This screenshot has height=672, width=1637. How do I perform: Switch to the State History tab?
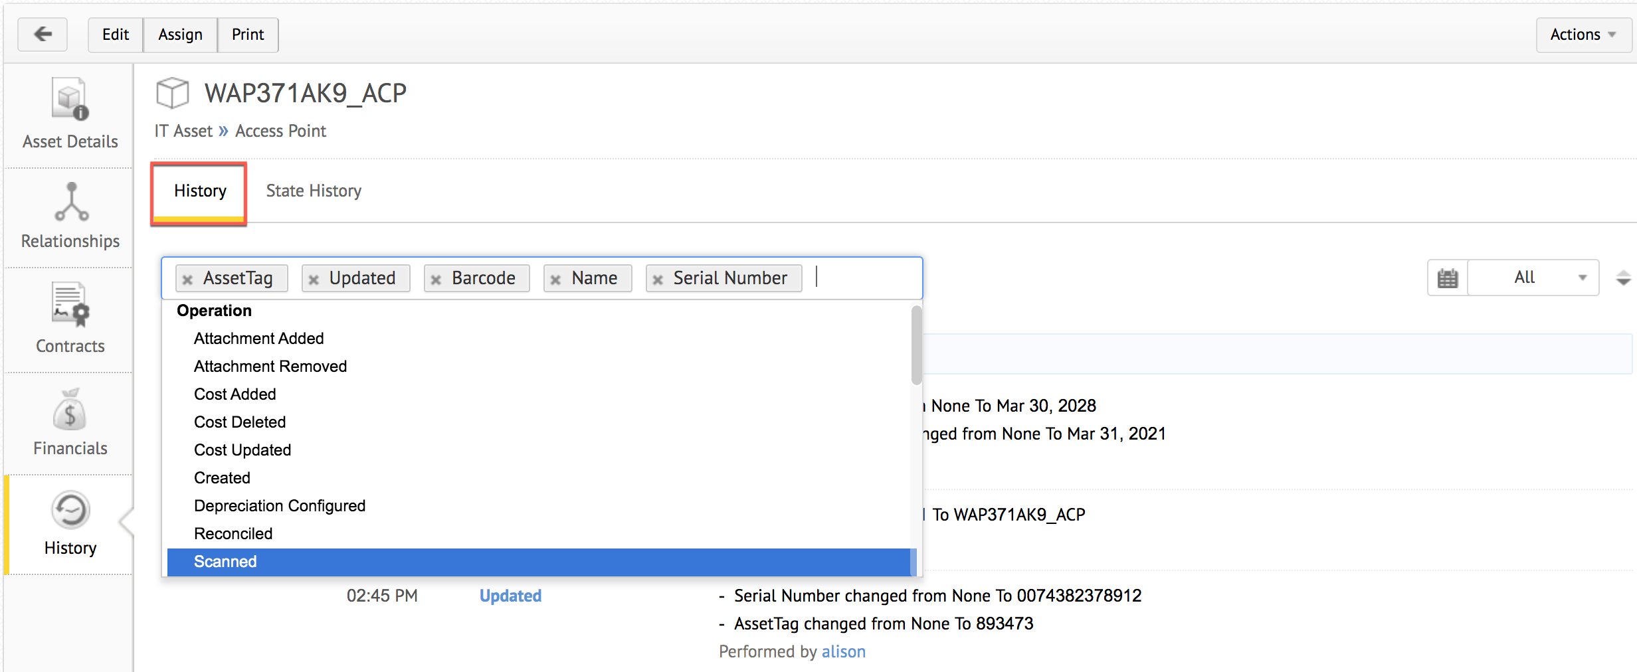314,191
